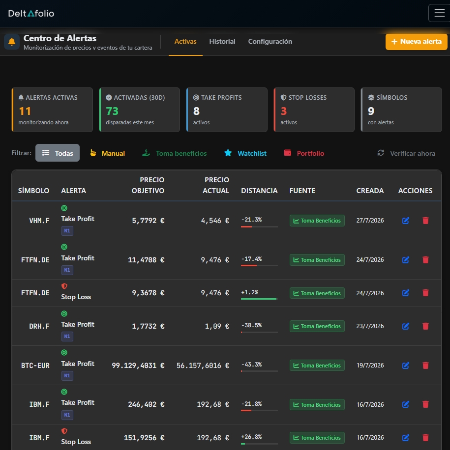Delete the DRH.F Take Profit alert
The height and width of the screenshot is (450, 450).
(425, 326)
